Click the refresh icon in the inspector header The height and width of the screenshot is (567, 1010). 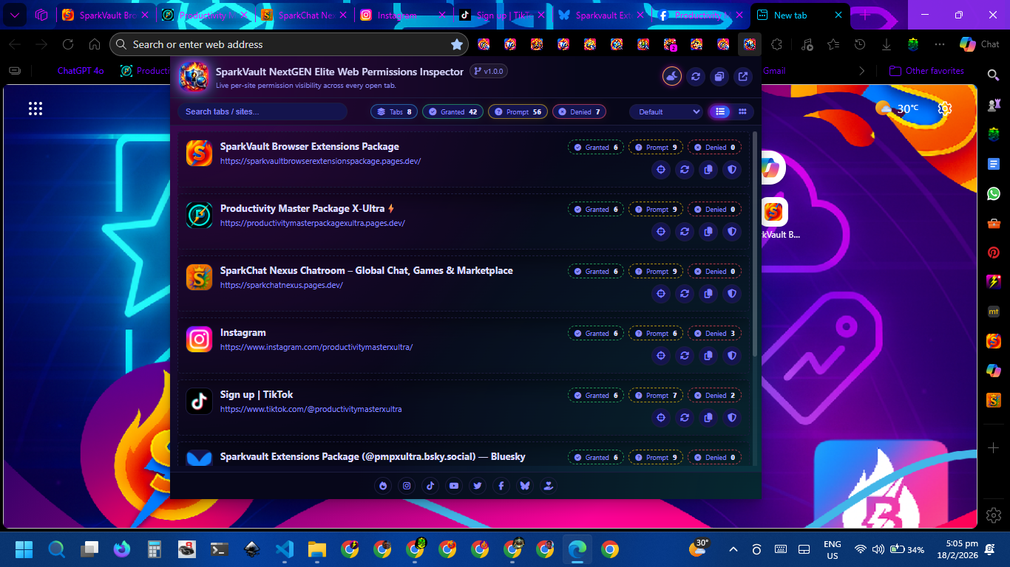click(695, 76)
